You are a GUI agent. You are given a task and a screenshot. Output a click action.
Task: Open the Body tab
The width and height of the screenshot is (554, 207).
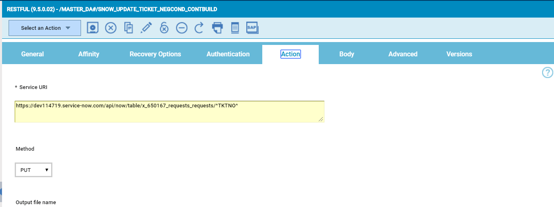pos(347,54)
